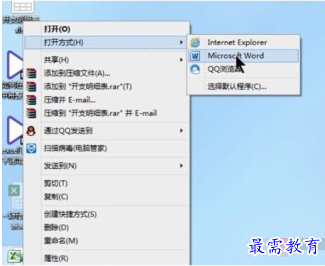325x266 pixels.
Task: Click the Internet Explorer icon in submenu
Action: click(195, 43)
